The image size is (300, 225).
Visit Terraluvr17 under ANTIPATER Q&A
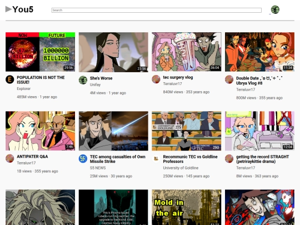point(26,163)
